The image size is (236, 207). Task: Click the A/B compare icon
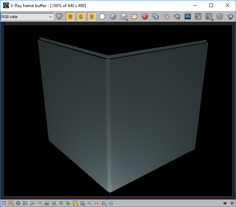pyautogui.click(x=198, y=16)
